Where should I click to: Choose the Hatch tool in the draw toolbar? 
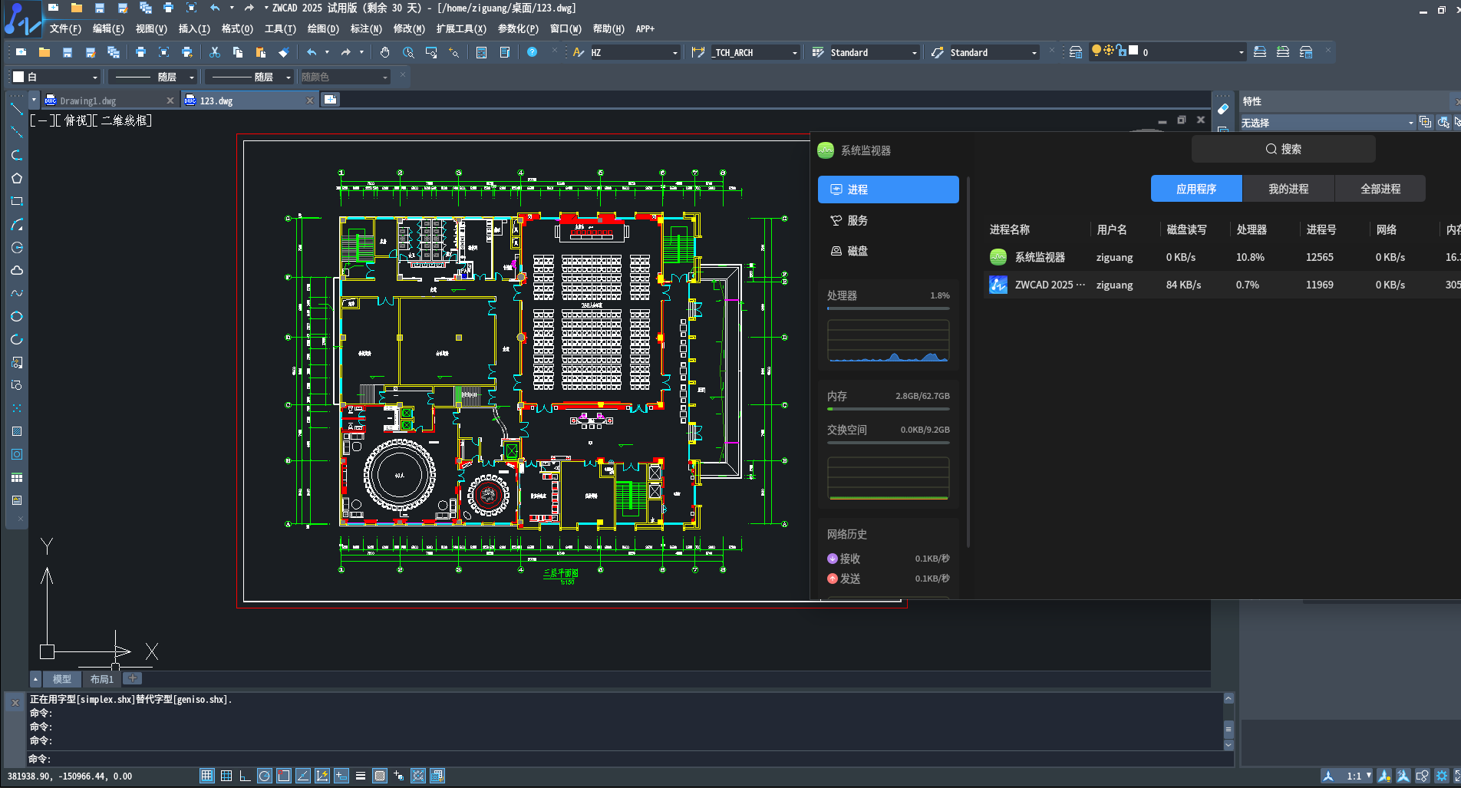point(16,431)
